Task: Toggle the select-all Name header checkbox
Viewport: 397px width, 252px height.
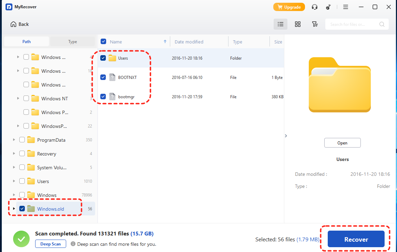Action: coord(103,42)
